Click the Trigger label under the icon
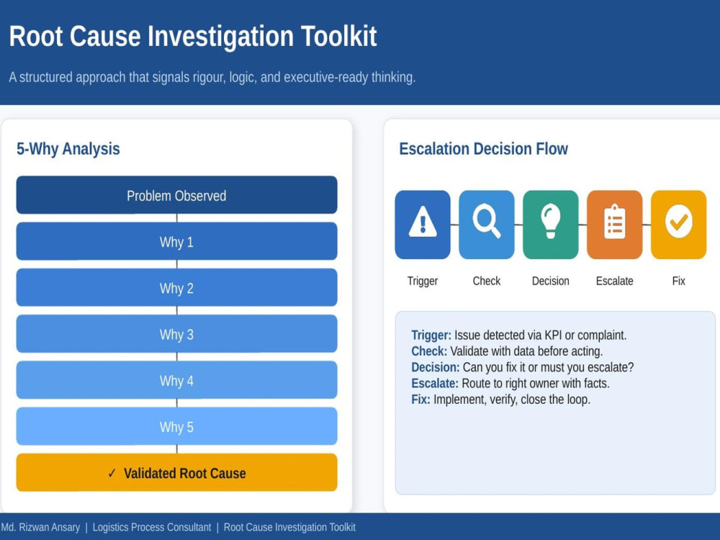 click(x=423, y=281)
